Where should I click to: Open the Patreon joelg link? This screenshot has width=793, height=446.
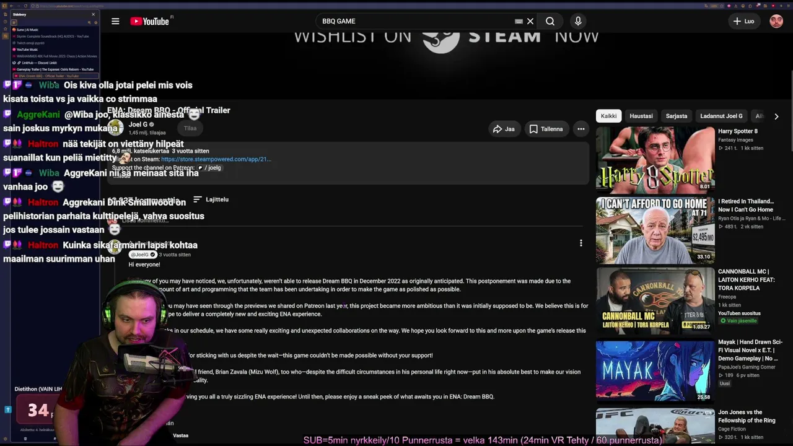tap(209, 168)
